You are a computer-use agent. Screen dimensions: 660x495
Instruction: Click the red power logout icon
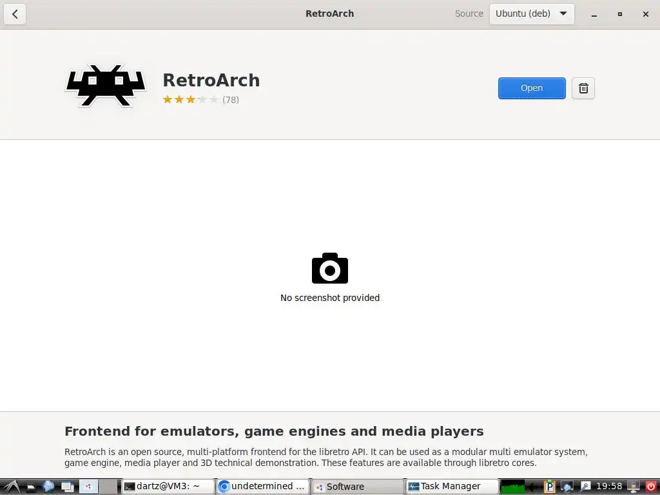pyautogui.click(x=651, y=487)
